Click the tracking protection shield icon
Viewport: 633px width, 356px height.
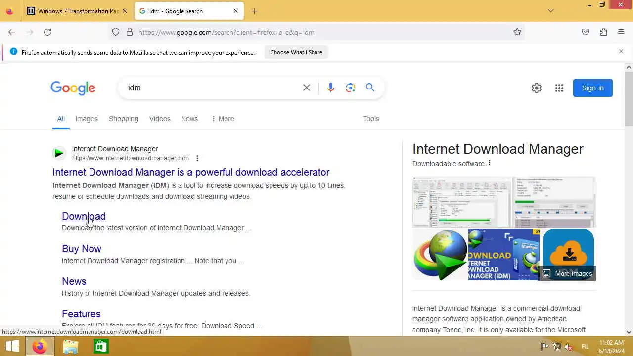click(116, 32)
